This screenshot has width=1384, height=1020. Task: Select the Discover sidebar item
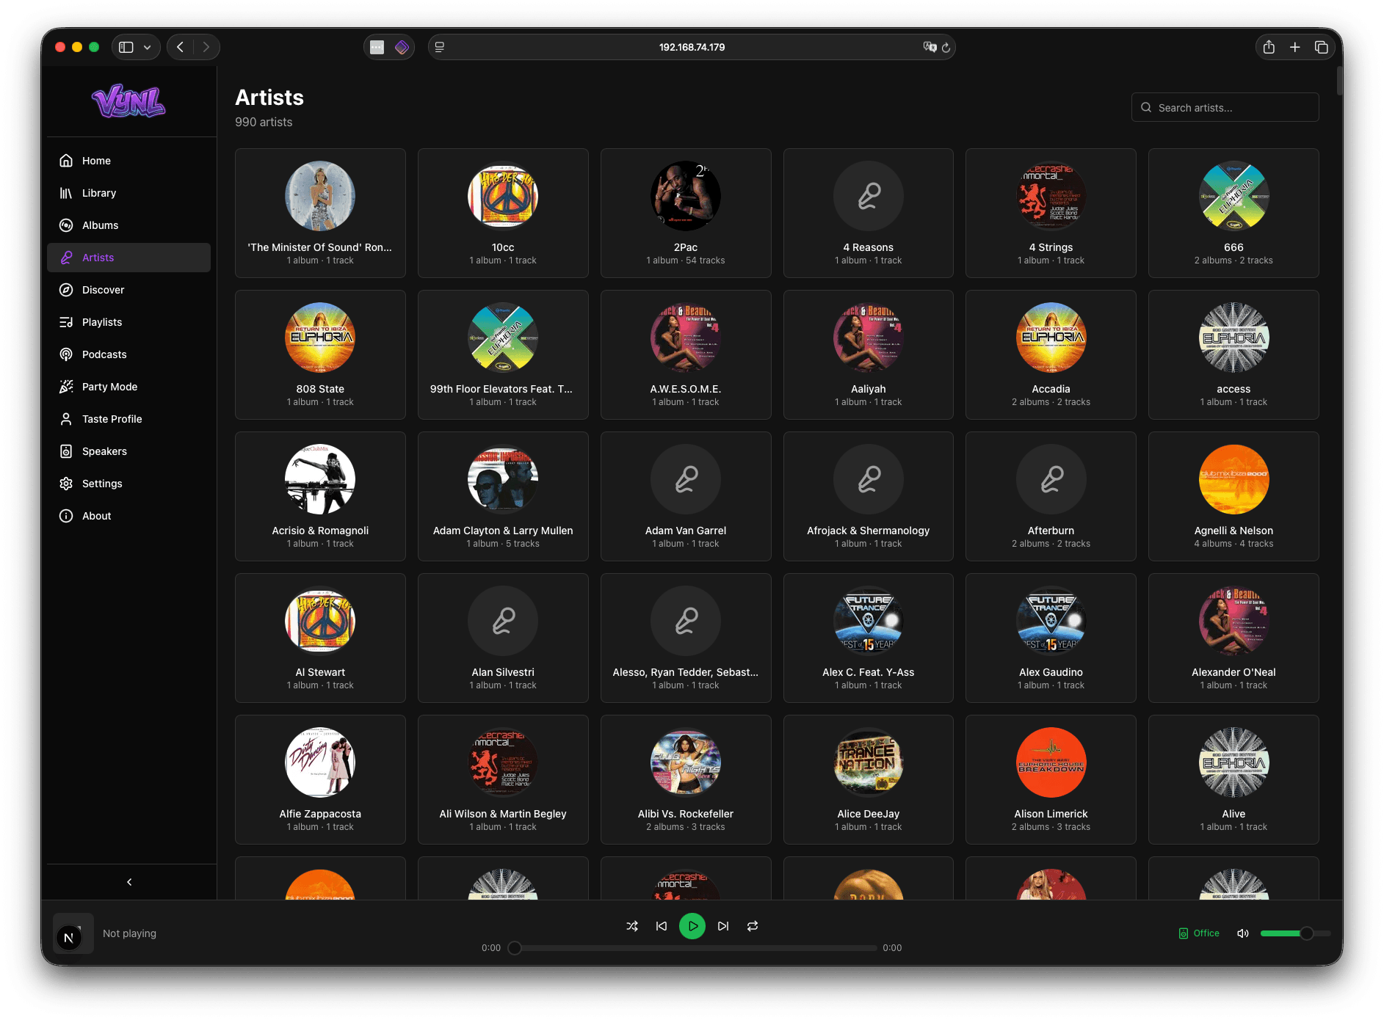coord(128,290)
